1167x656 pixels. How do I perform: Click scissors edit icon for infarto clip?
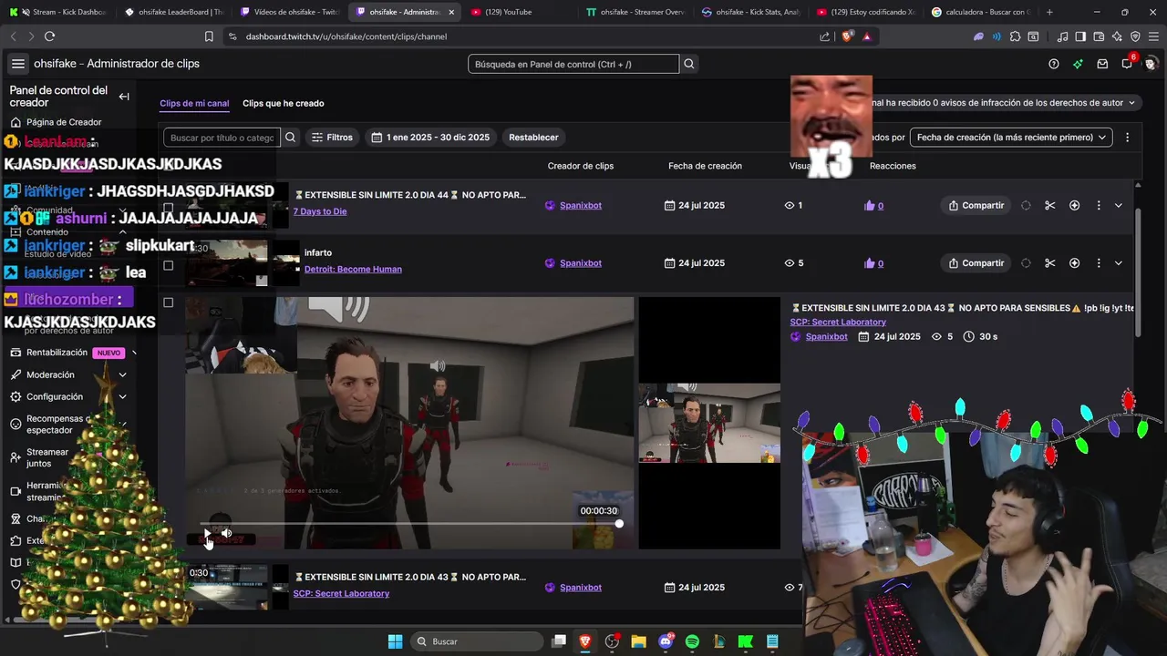1050,263
